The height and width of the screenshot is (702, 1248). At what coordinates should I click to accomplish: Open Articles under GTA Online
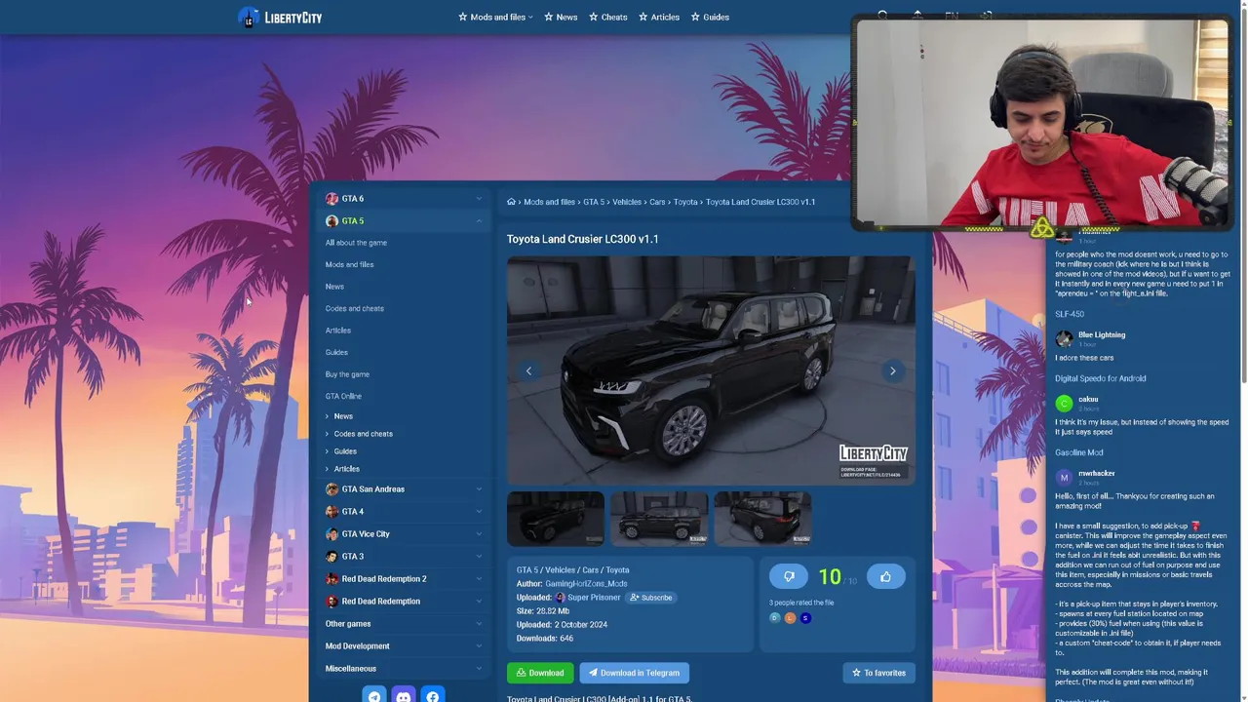coord(347,469)
